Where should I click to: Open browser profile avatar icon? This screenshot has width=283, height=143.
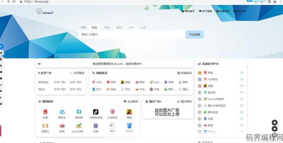[275, 2]
